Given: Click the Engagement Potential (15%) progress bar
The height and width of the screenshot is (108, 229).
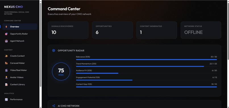Looking at the screenshot, I should (146, 80).
